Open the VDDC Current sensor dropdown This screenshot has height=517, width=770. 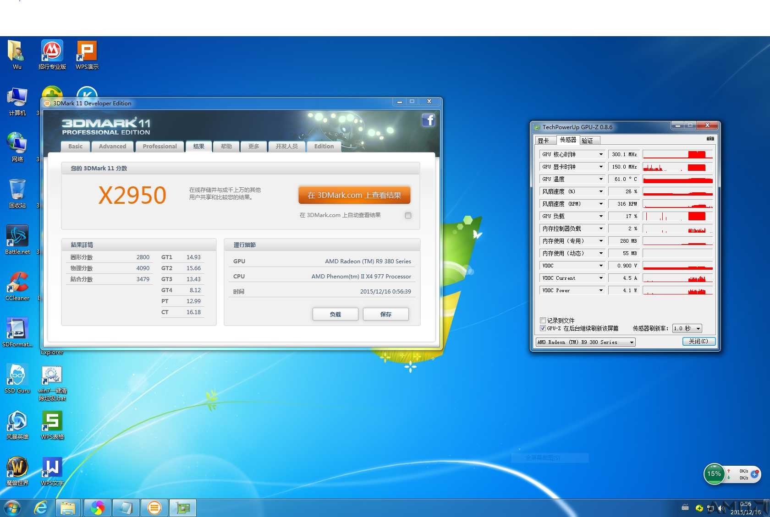pyautogui.click(x=600, y=278)
